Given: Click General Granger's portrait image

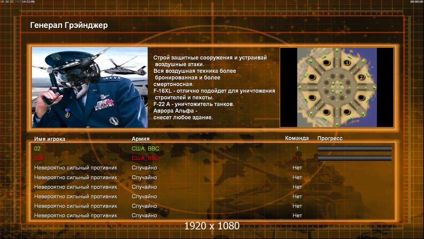Looking at the screenshot, I should pyautogui.click(x=90, y=87).
